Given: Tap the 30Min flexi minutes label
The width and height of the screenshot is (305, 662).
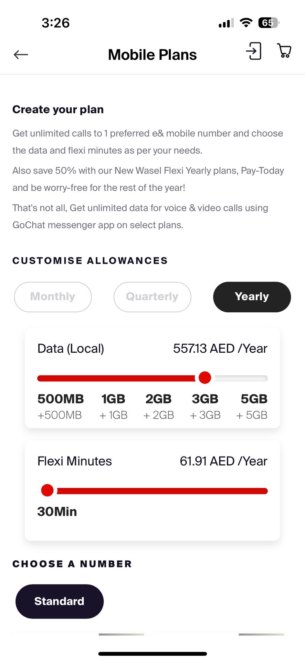Looking at the screenshot, I should [x=57, y=512].
